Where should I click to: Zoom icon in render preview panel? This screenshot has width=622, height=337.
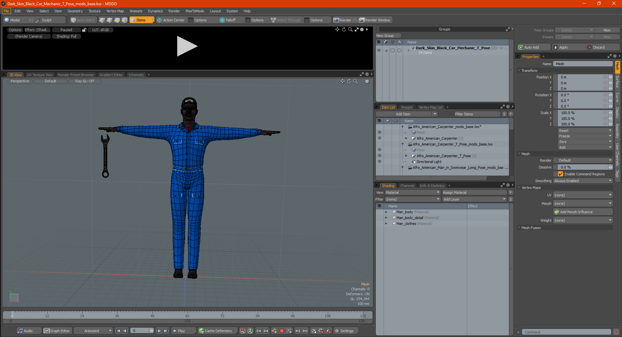click(x=350, y=29)
